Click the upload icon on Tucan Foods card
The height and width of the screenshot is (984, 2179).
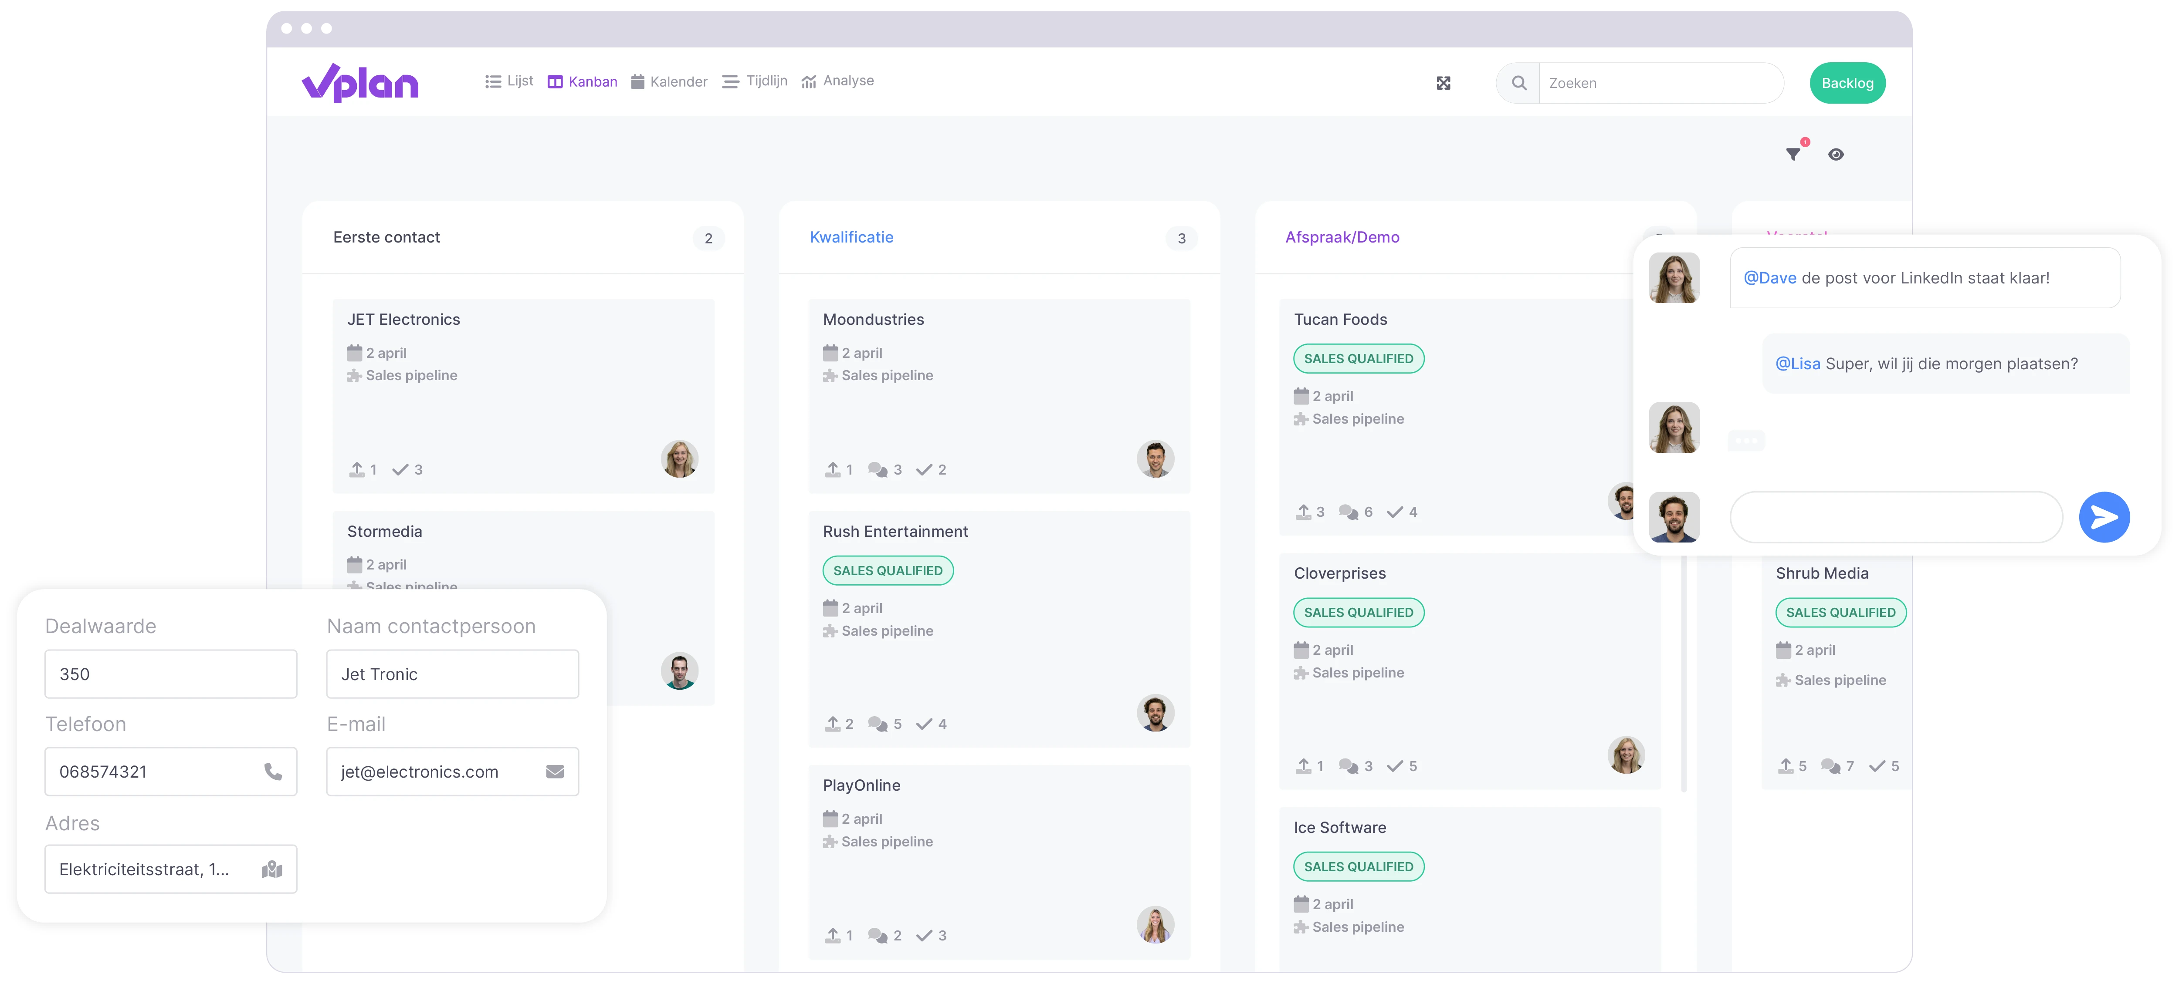point(1304,512)
